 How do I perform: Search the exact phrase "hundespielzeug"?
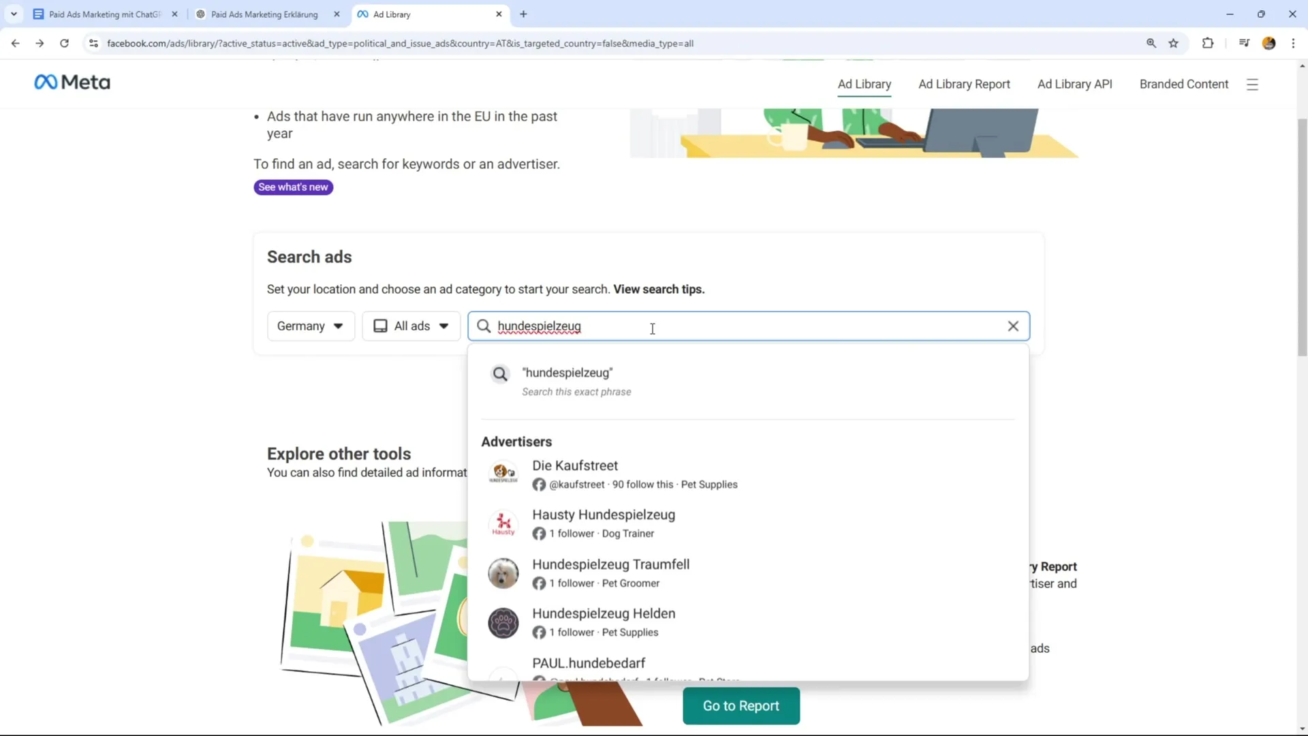[x=748, y=382]
